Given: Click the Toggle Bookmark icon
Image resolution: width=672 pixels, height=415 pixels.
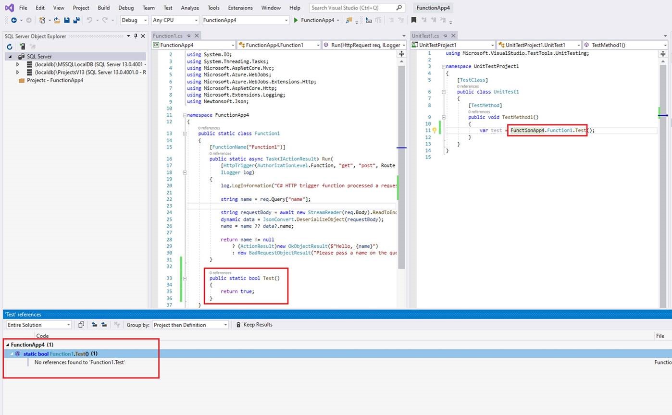Looking at the screenshot, I should [x=414, y=20].
